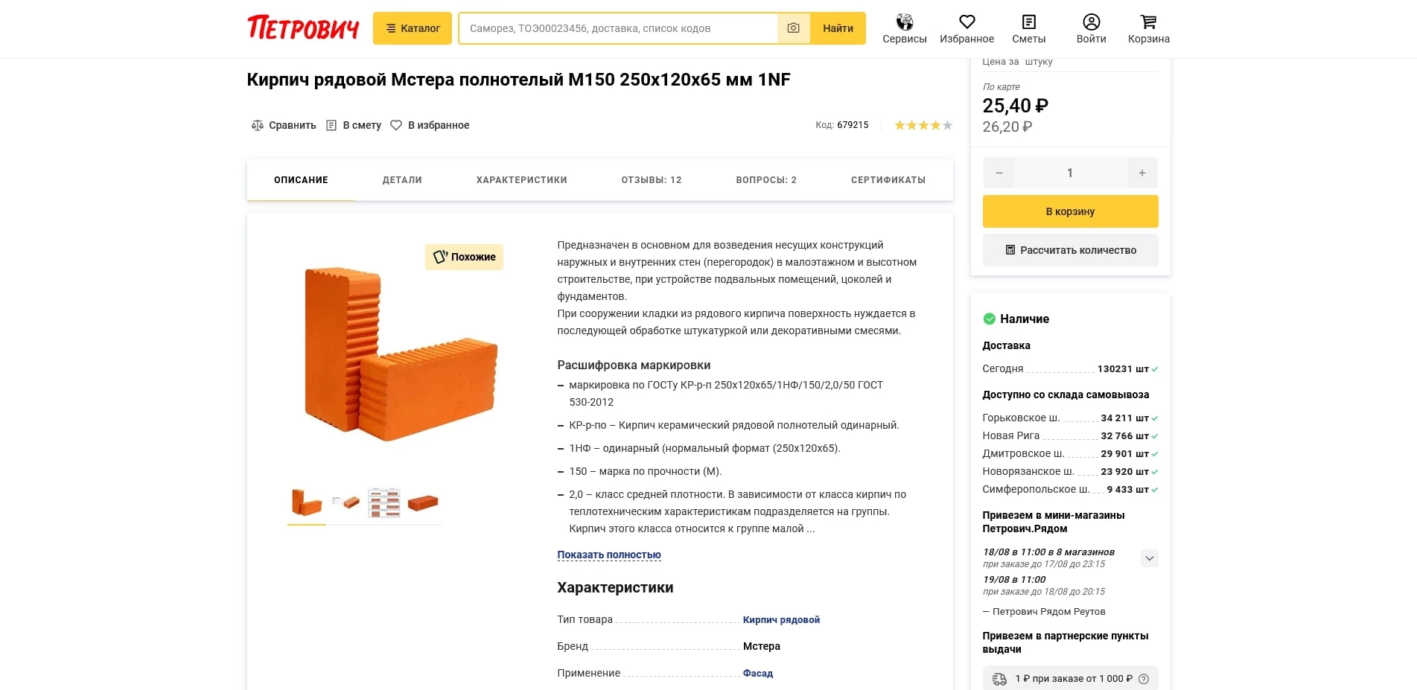Open the Сметы list icon
The width and height of the screenshot is (1417, 690).
point(1028,22)
